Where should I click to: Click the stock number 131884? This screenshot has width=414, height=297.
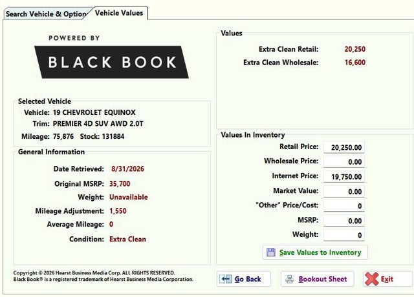[x=113, y=136]
